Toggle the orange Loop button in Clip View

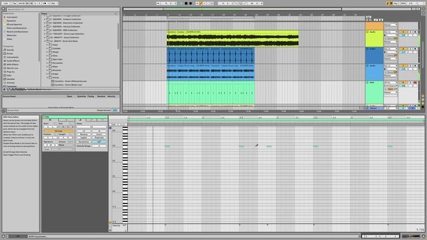click(x=59, y=131)
